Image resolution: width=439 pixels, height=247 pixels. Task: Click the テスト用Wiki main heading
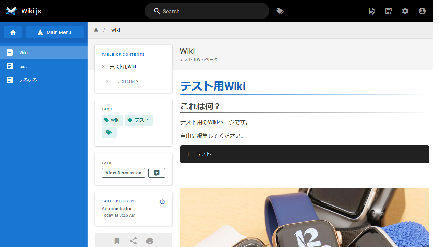coord(213,86)
